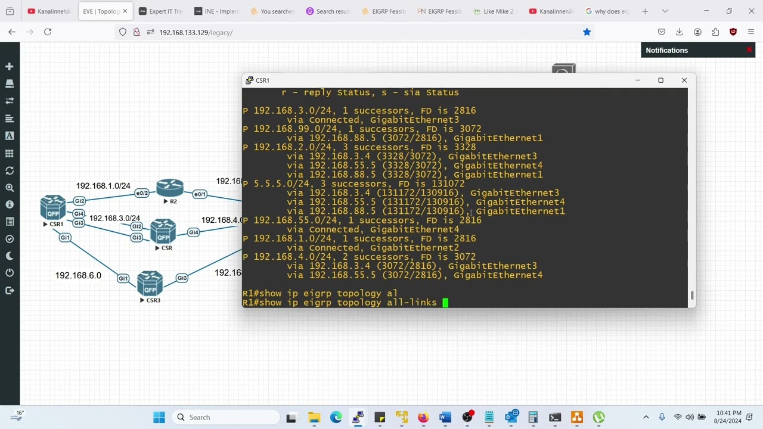Select the R2 router node
The height and width of the screenshot is (429, 763).
click(x=170, y=189)
